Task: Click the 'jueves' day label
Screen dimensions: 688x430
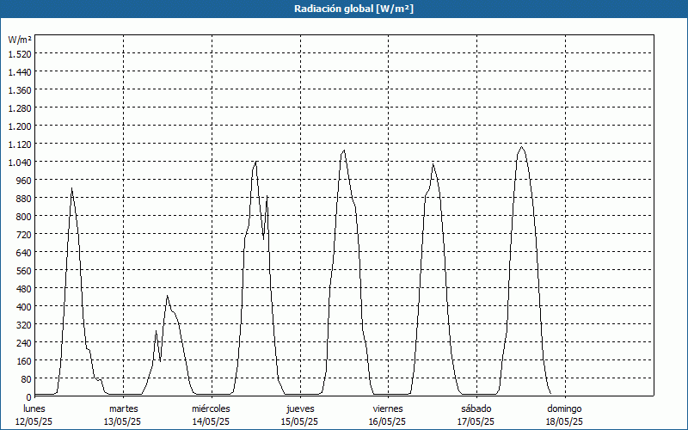Action: pyautogui.click(x=300, y=409)
